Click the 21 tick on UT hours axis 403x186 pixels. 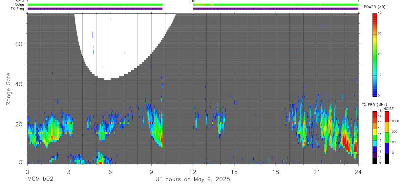click(317, 172)
